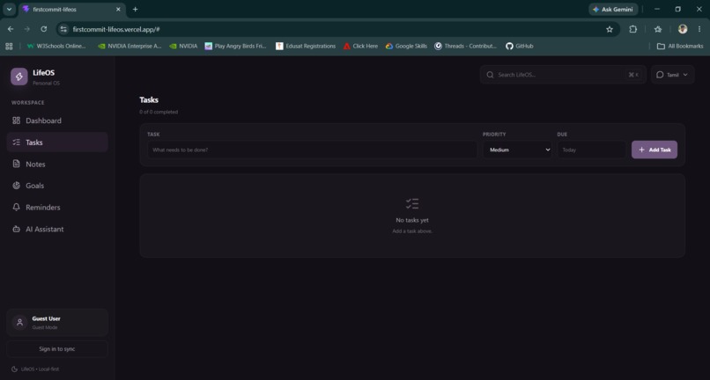The width and height of the screenshot is (710, 380).
Task: Open Reminders from the sidebar
Action: click(57, 208)
